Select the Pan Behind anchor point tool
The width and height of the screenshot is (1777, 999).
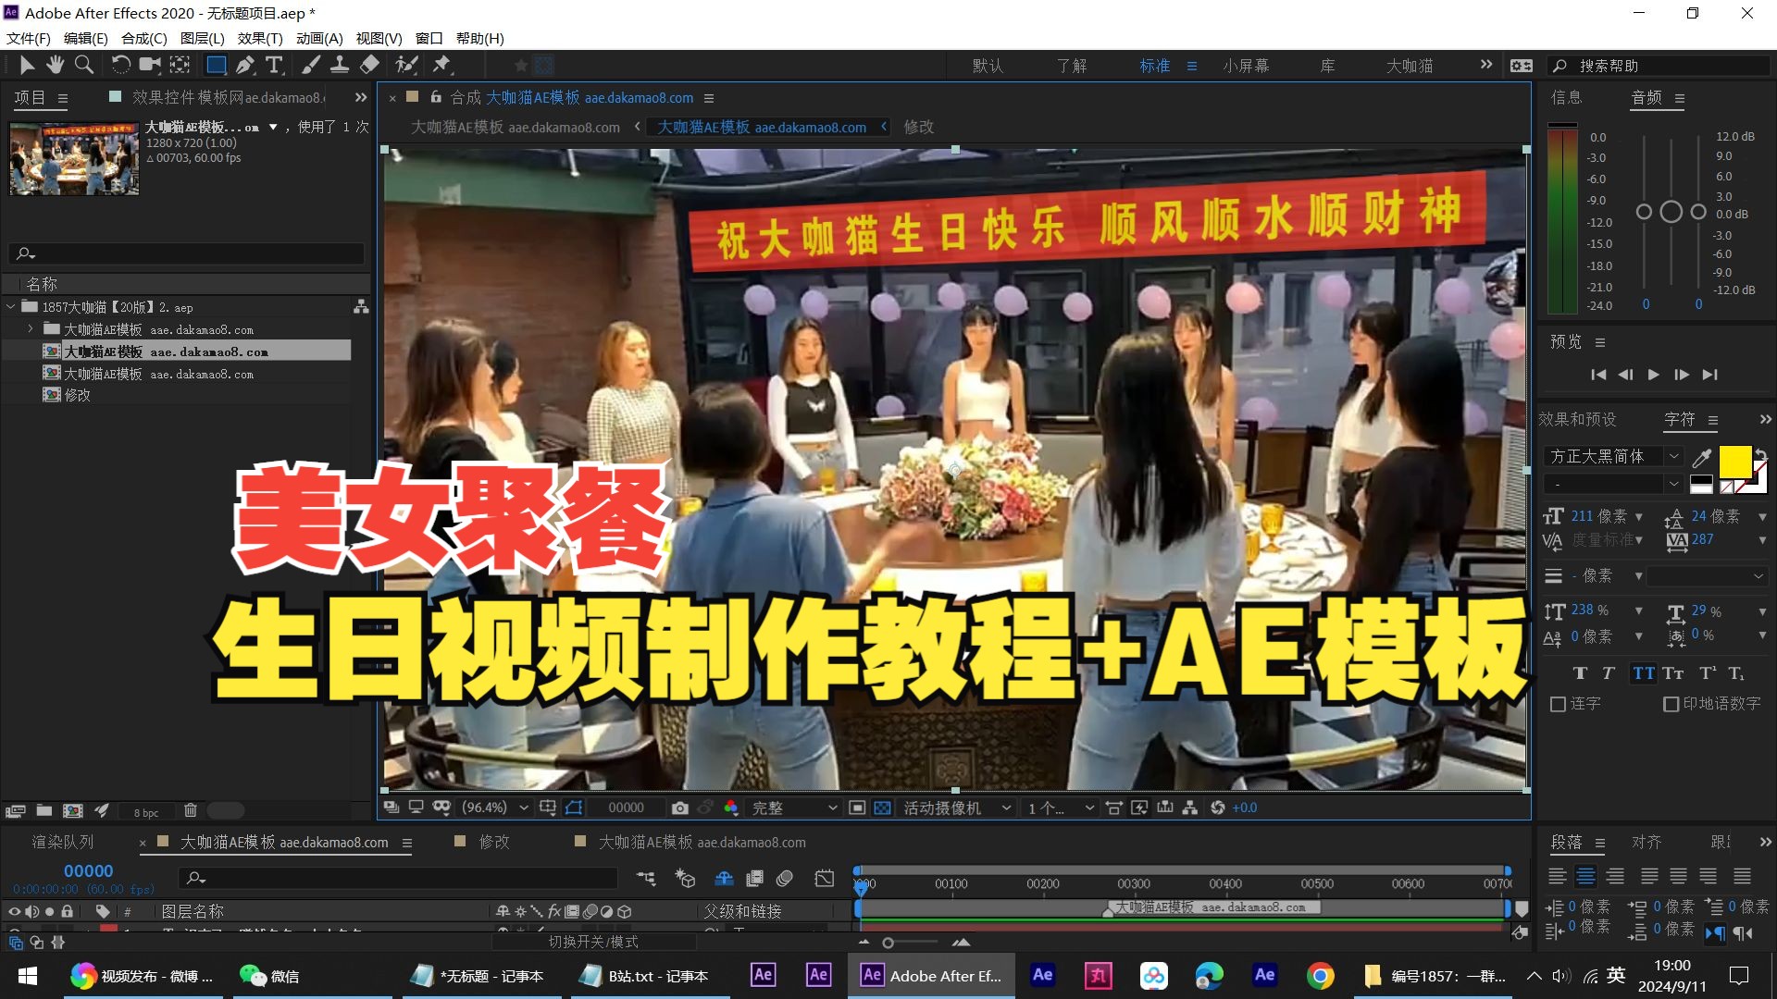[x=180, y=65]
